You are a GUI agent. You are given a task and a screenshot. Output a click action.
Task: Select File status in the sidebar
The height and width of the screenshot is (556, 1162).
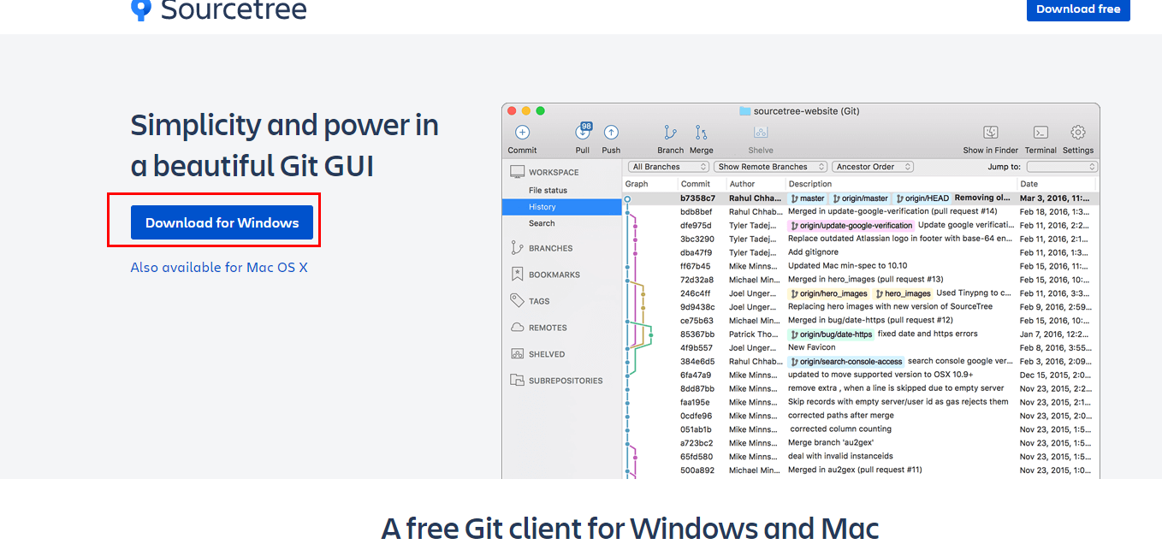pos(548,190)
